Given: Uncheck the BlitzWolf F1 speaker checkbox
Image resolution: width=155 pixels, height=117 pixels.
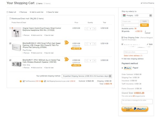Looking at the screenshot, I should (x=10, y=60).
